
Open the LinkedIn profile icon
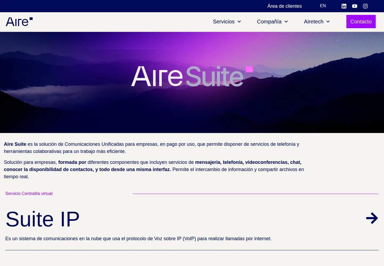(344, 6)
